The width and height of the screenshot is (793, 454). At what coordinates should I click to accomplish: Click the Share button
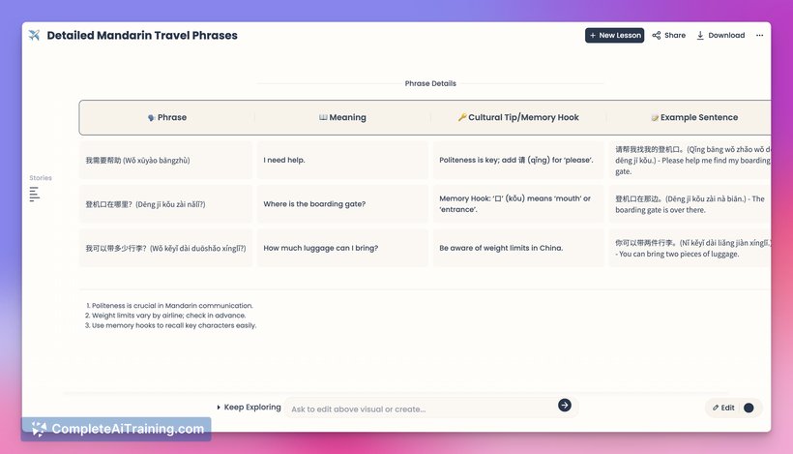coord(669,36)
